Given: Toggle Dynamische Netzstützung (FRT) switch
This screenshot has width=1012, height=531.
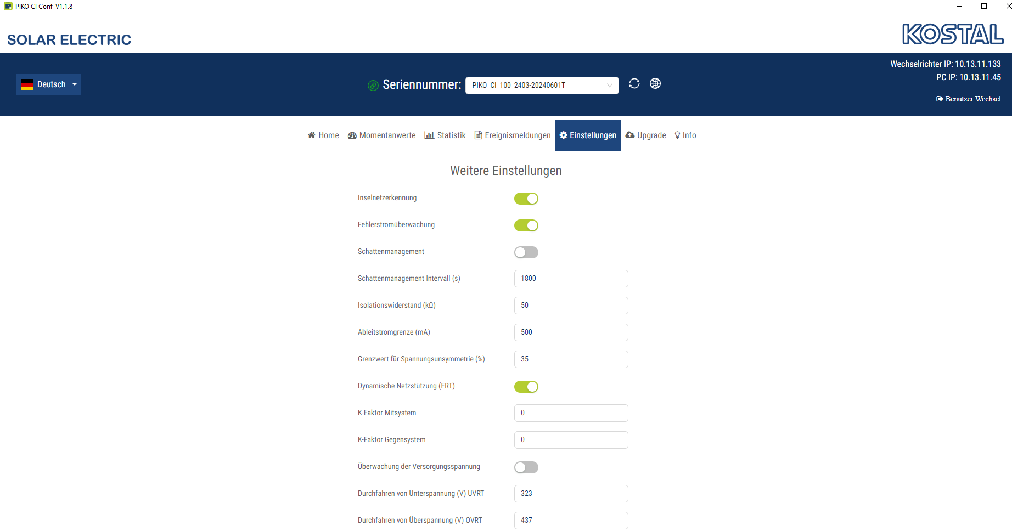Looking at the screenshot, I should click(x=526, y=387).
